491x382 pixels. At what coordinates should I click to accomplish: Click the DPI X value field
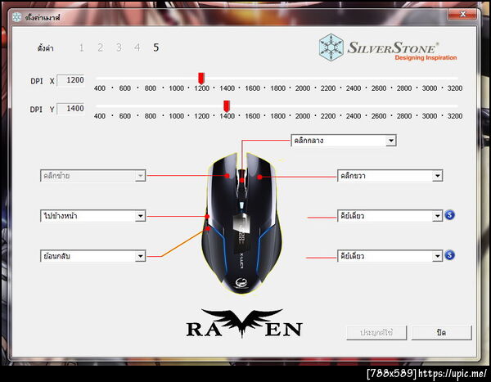(x=70, y=80)
